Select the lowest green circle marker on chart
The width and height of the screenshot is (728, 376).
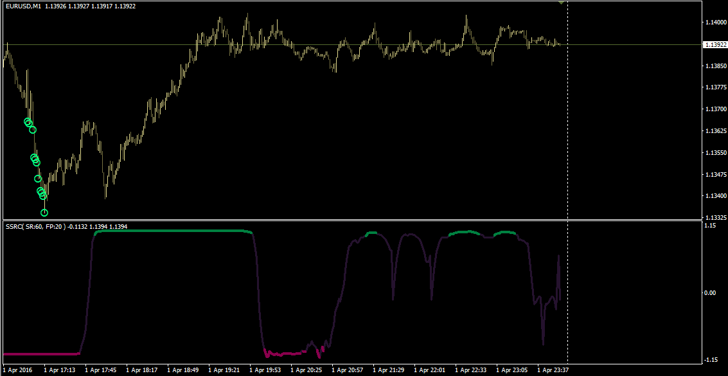click(44, 213)
